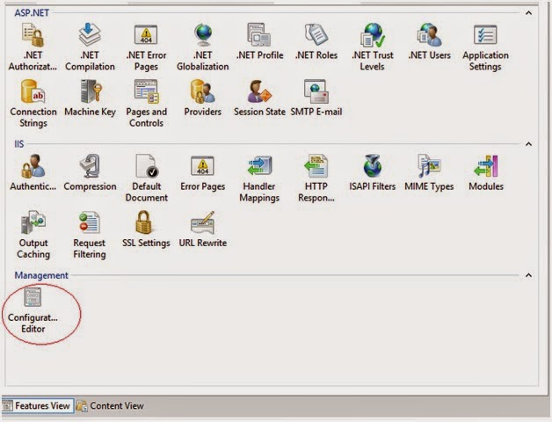The height and width of the screenshot is (422, 552).
Task: Open the Compression feature
Action: pyautogui.click(x=90, y=172)
